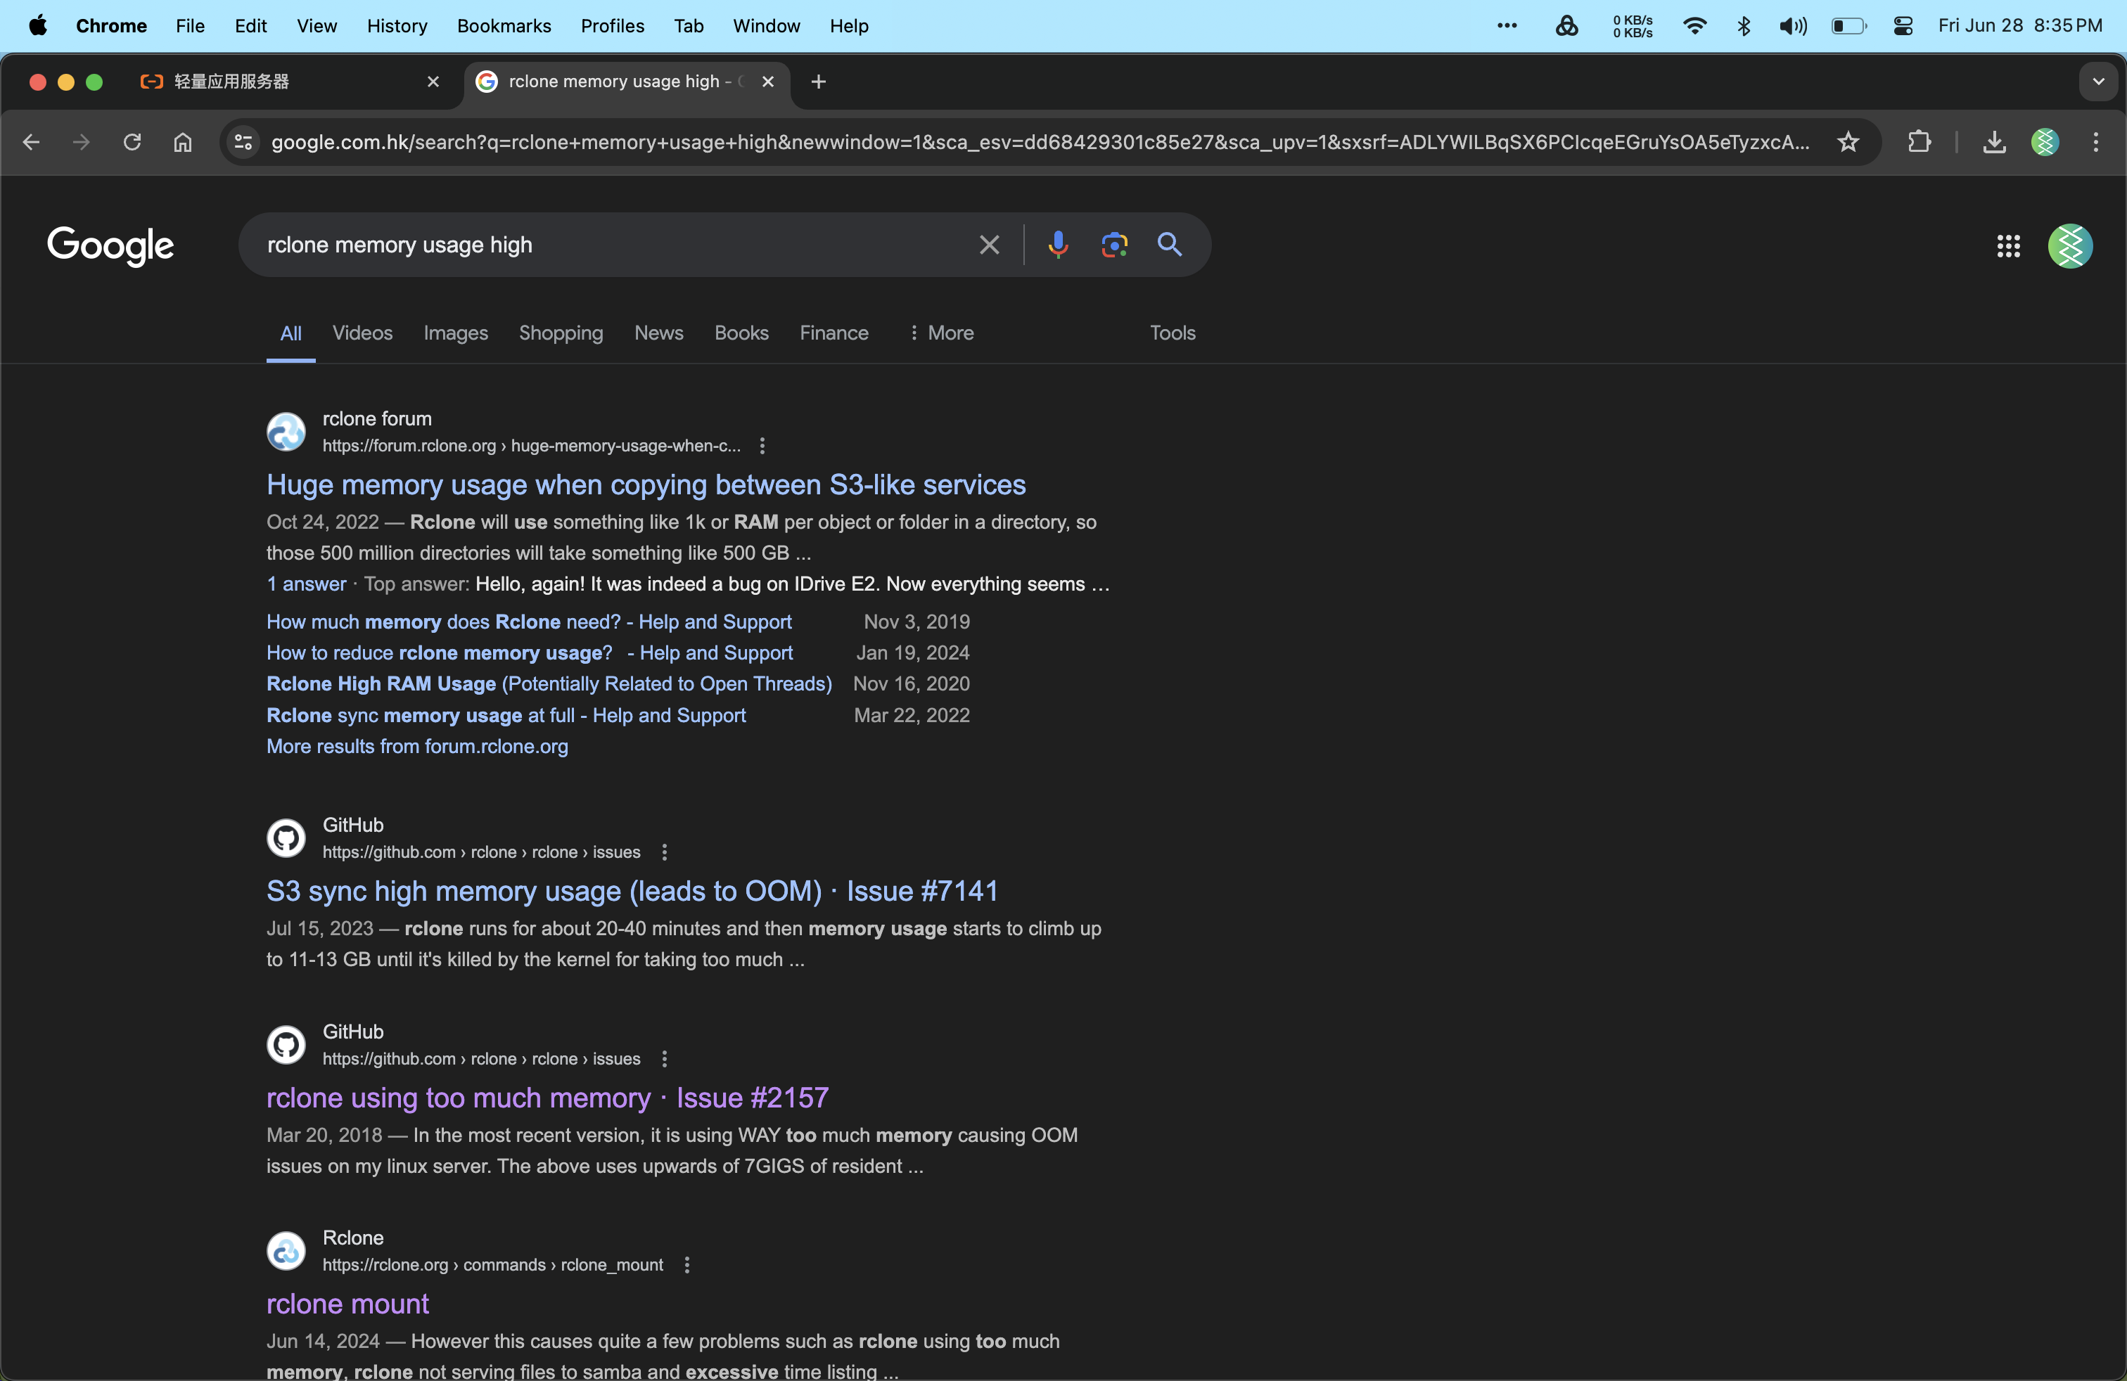Click the Wi-Fi status icon
Screen dimensions: 2127x1381
click(x=1694, y=26)
